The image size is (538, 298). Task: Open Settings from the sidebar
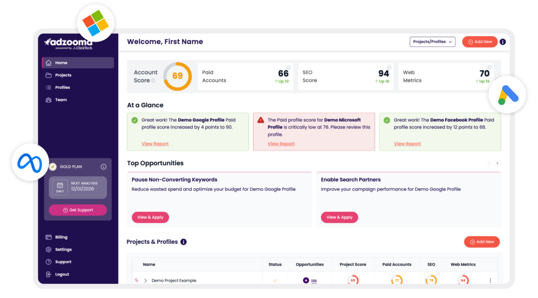[63, 250]
